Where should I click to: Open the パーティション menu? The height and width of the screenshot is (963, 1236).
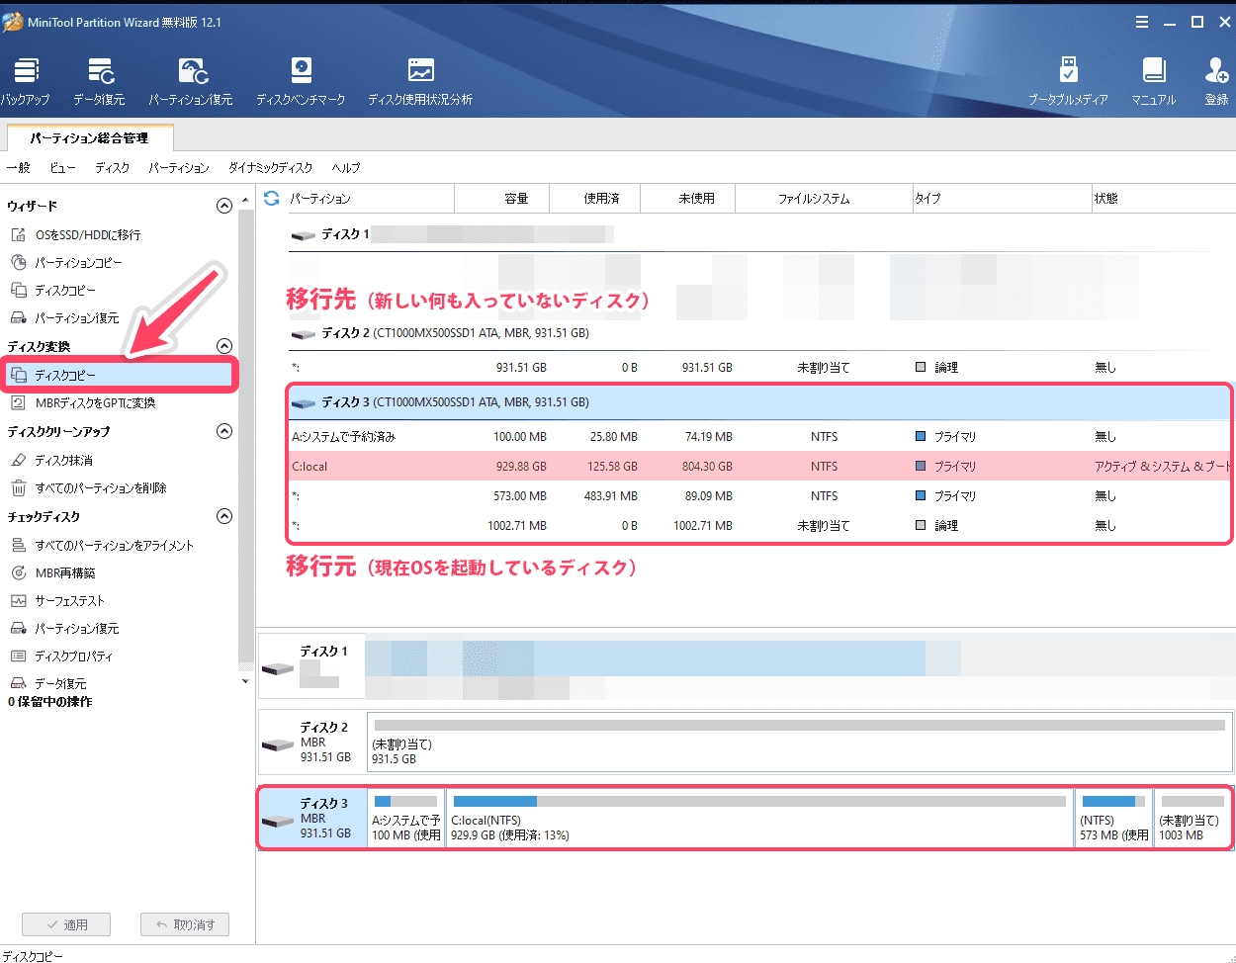(179, 168)
